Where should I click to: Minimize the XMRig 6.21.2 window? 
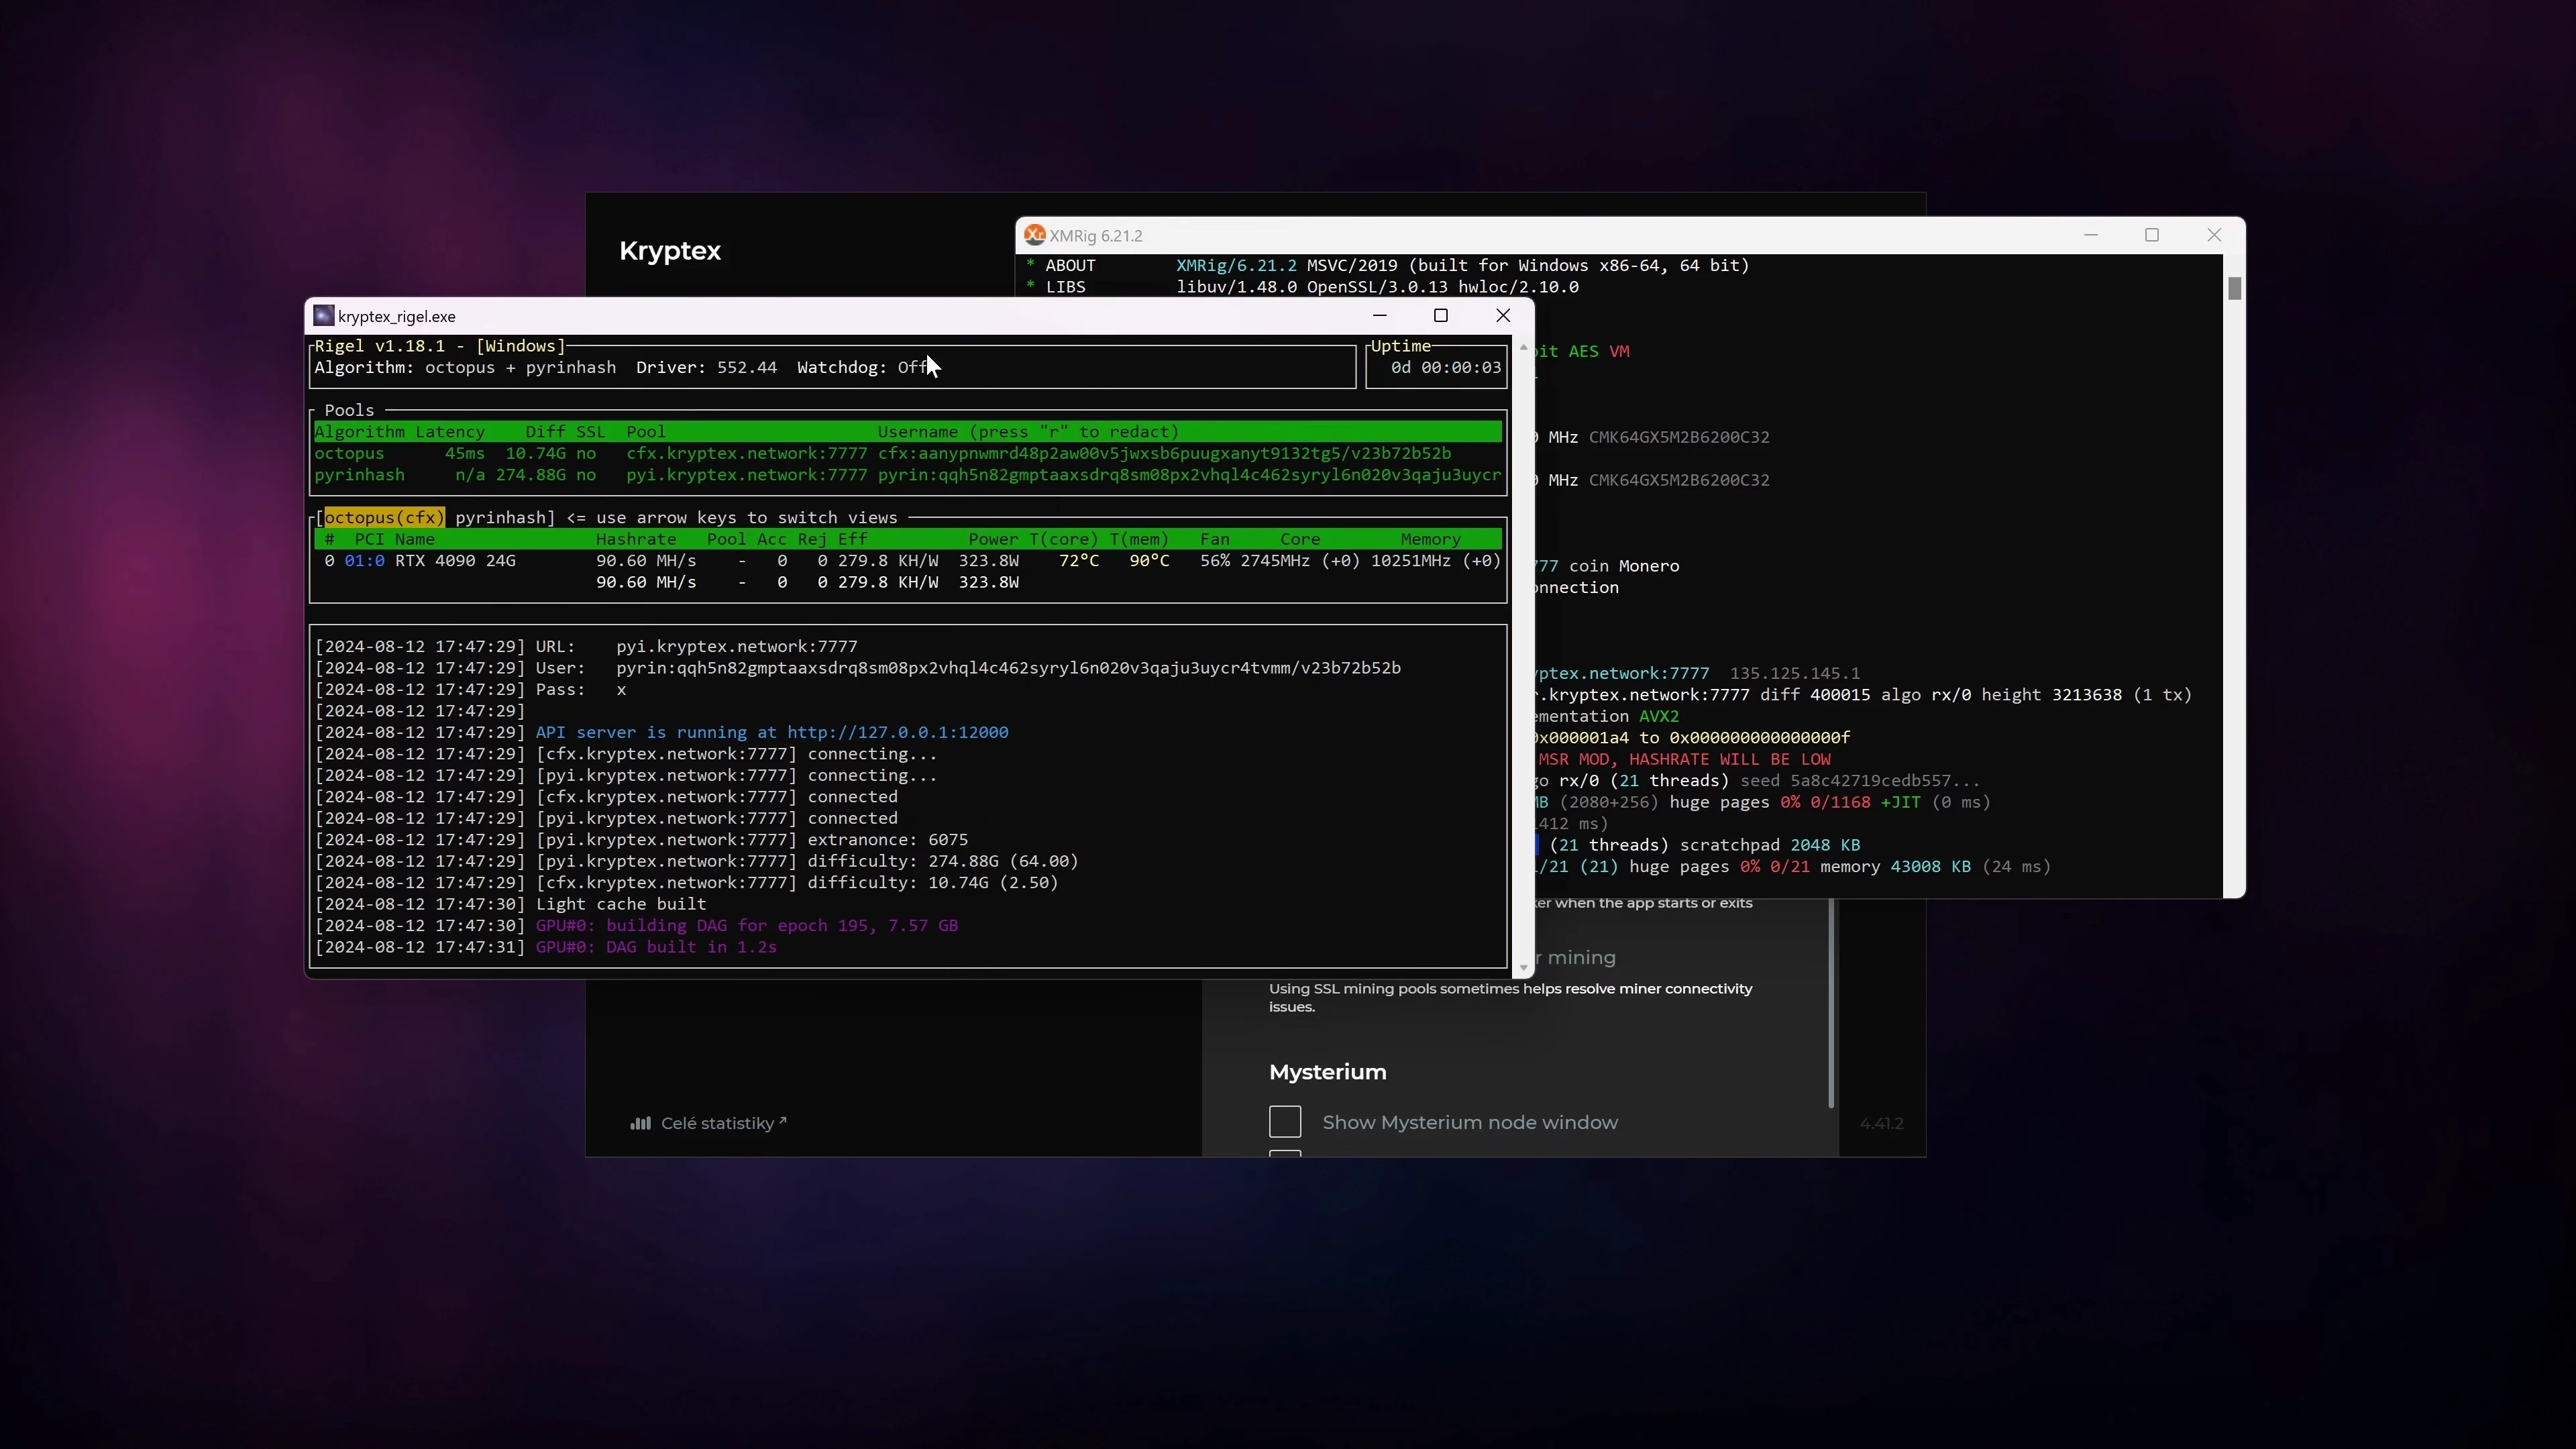tap(2090, 235)
